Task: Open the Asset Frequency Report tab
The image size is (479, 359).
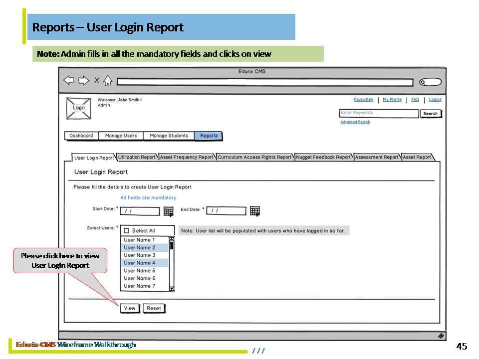Action: coord(187,158)
